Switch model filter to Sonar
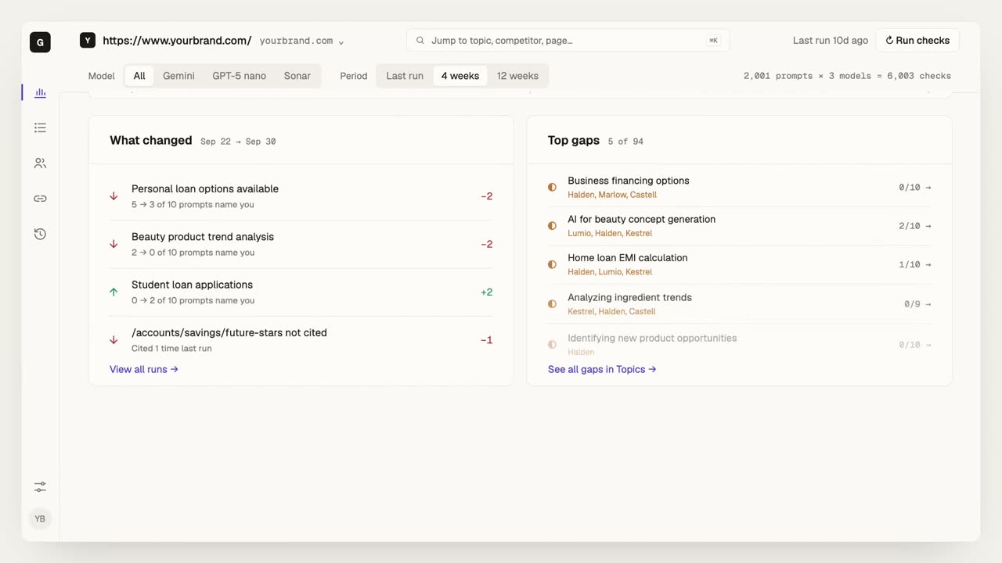The width and height of the screenshot is (1002, 563). (297, 76)
